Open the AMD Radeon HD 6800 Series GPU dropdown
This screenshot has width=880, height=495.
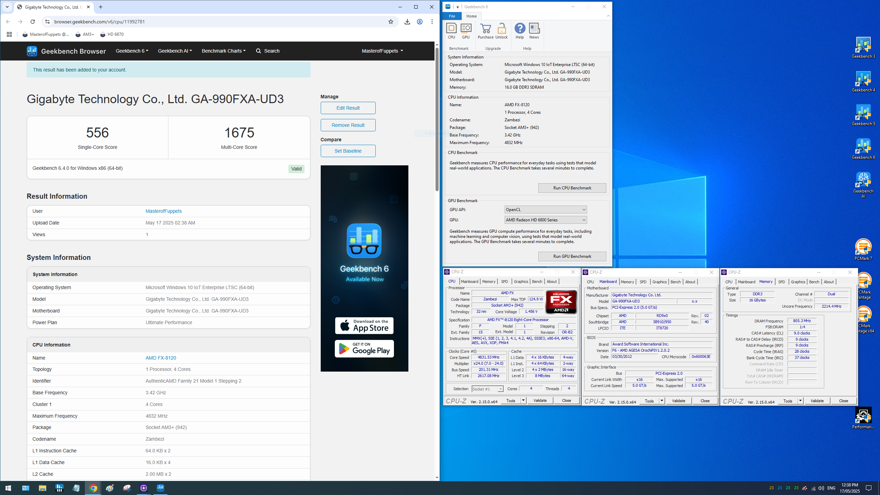point(546,220)
